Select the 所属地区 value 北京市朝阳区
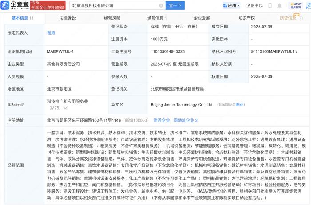This screenshot has height=205, width=311. 59,89
